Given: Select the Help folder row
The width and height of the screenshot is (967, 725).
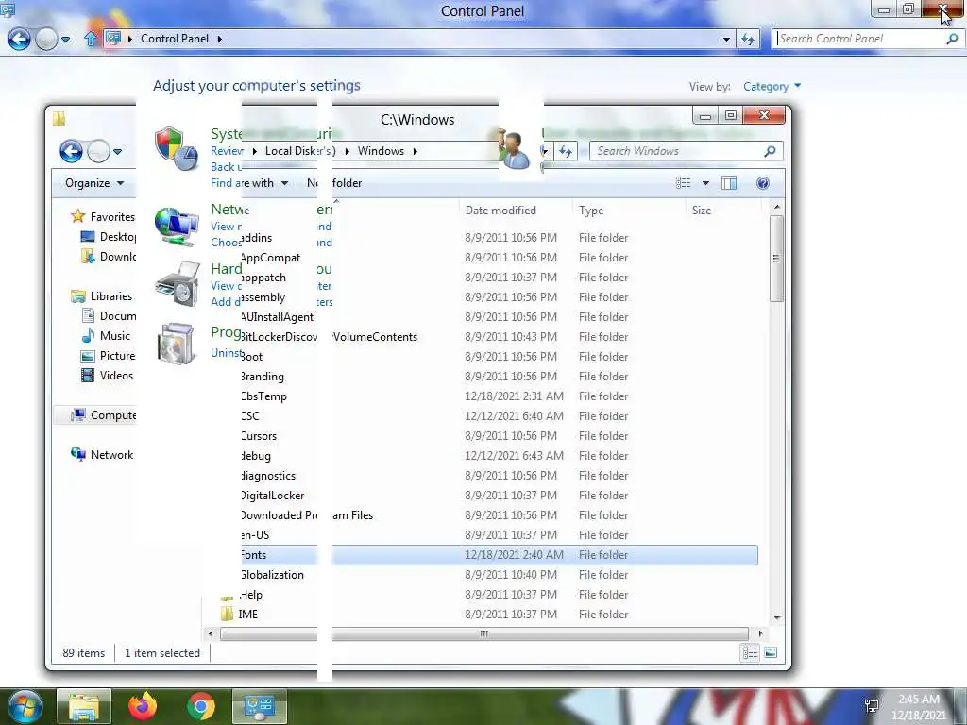Looking at the screenshot, I should click(489, 595).
